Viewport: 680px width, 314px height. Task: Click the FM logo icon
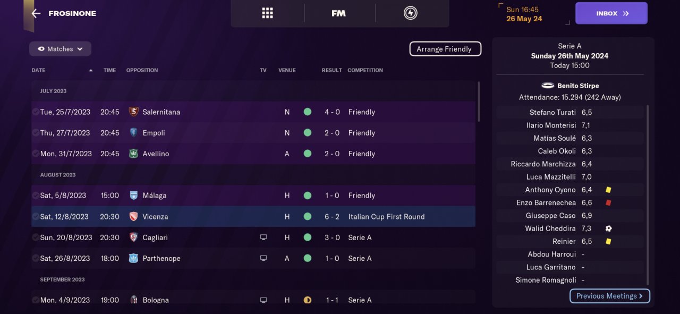(338, 13)
